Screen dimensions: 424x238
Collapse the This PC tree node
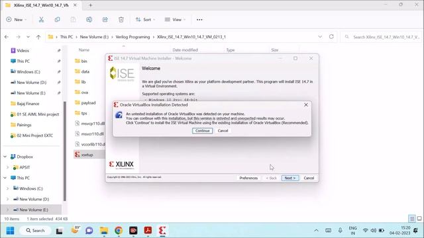[x=5, y=178]
